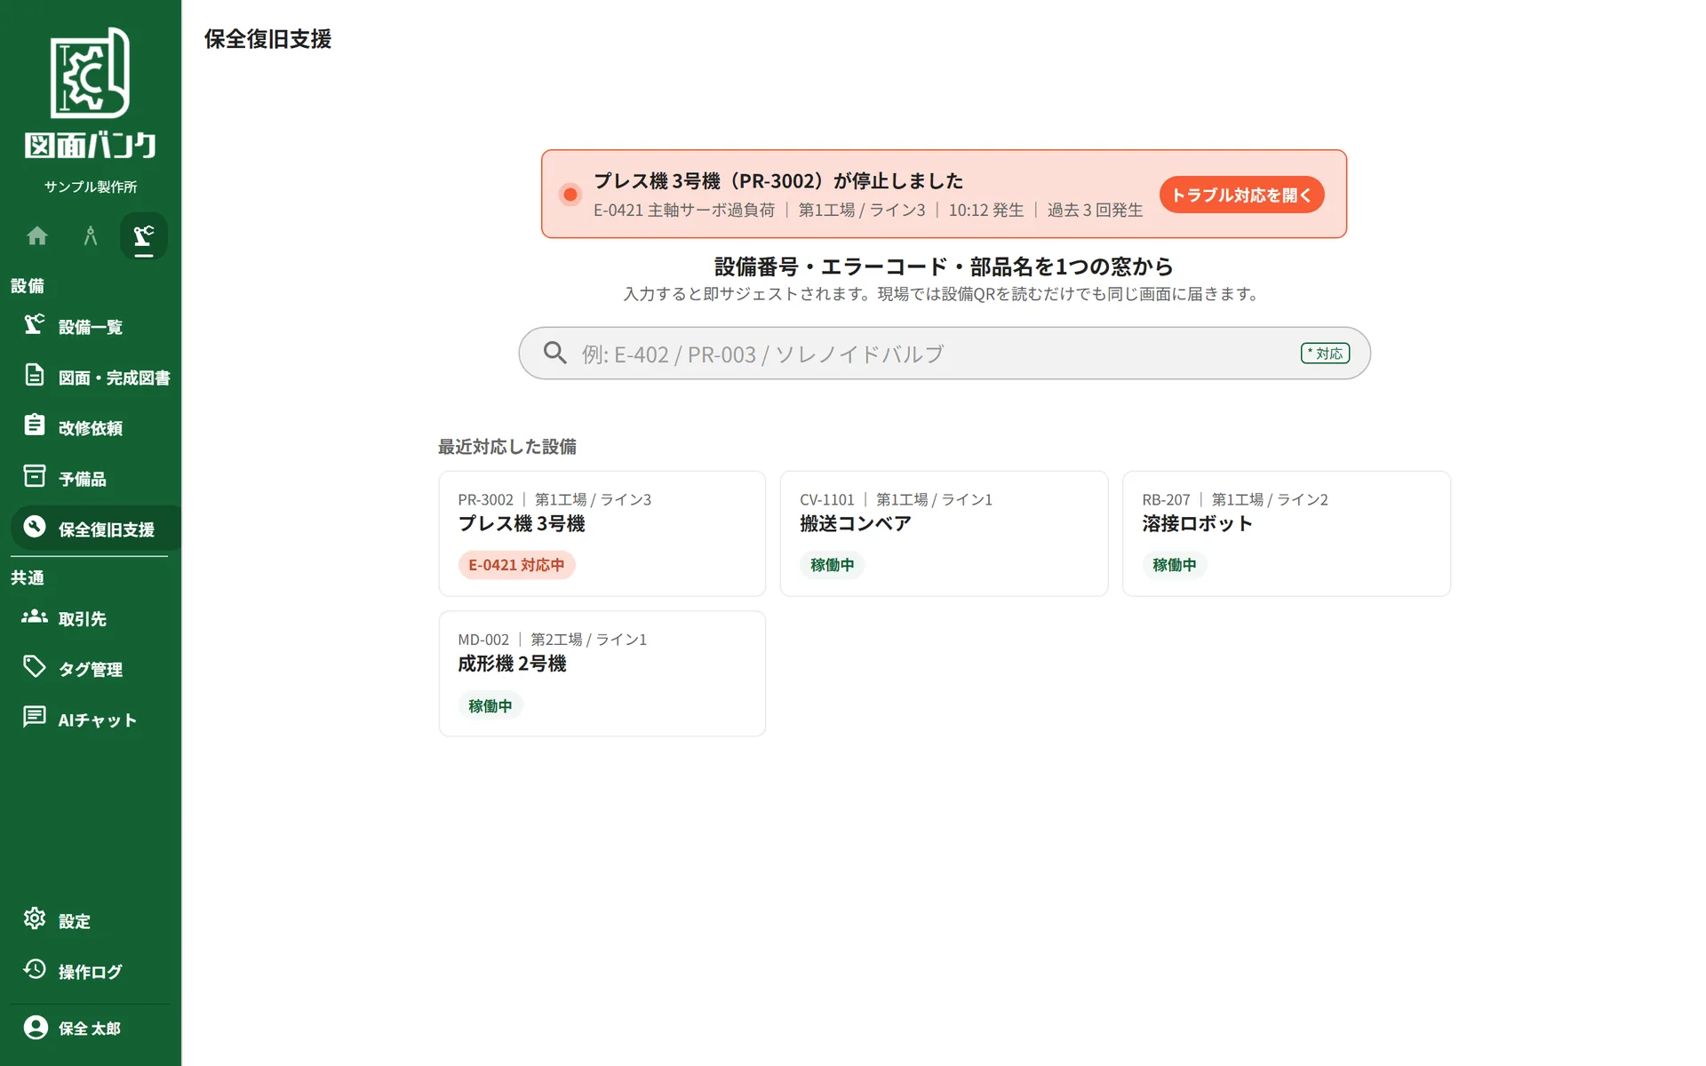Open the 搬送コンベア equipment card

(x=944, y=533)
